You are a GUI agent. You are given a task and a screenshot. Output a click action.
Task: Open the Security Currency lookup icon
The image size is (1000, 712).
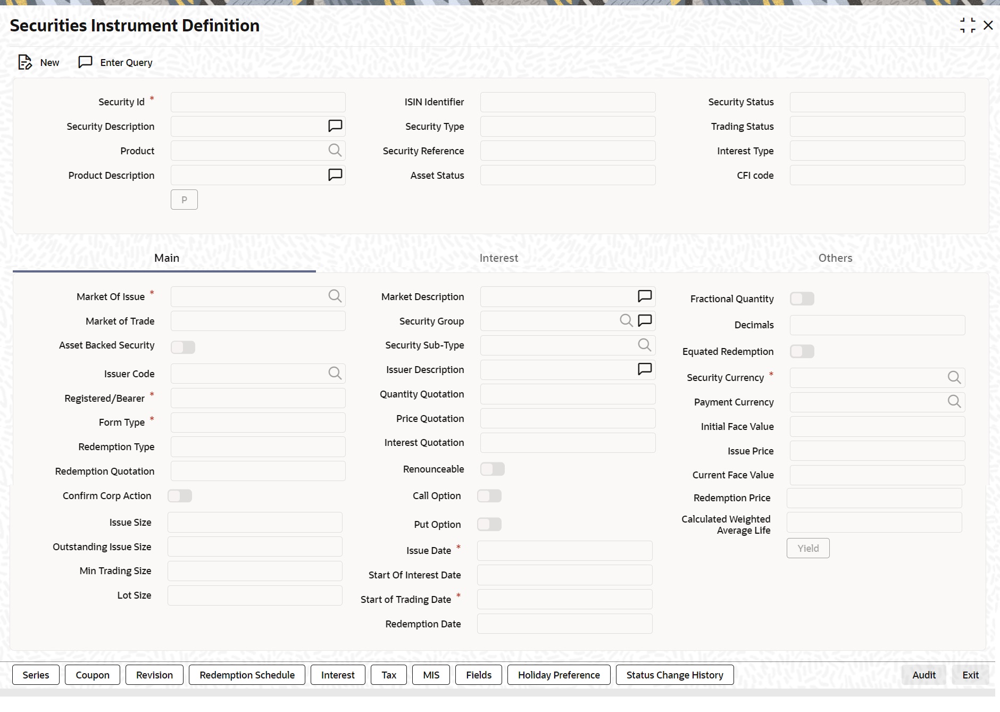click(954, 378)
